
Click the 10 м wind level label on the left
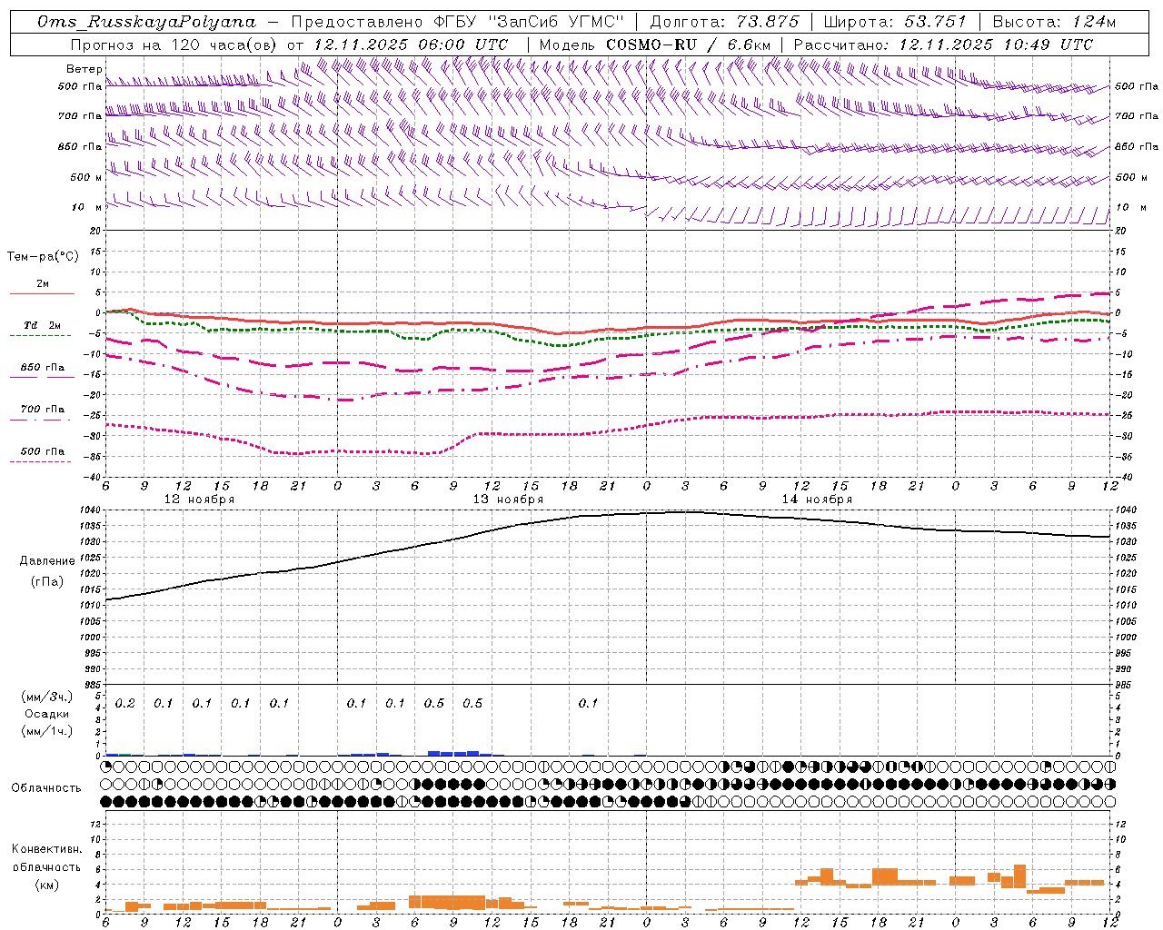(x=86, y=208)
